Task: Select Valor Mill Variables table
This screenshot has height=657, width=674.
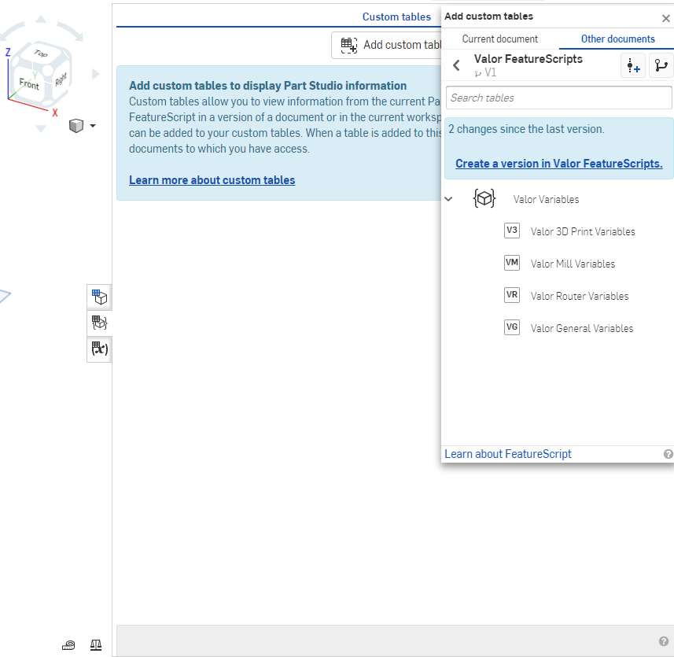Action: pyautogui.click(x=573, y=264)
